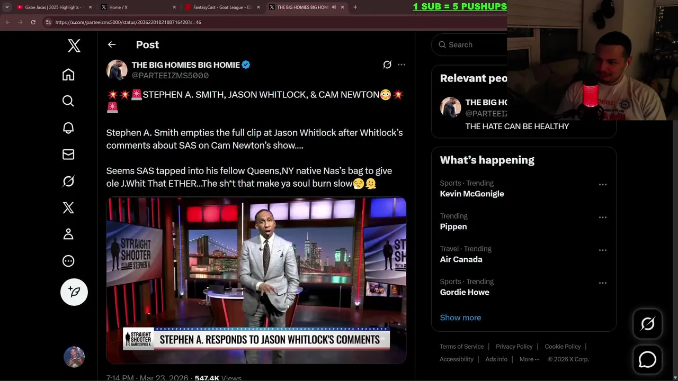Open Profile person icon in sidebar
The width and height of the screenshot is (678, 381).
pos(68,234)
